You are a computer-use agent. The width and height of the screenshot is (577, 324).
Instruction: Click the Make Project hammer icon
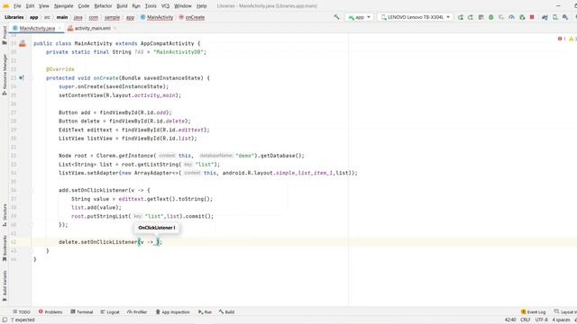336,17
